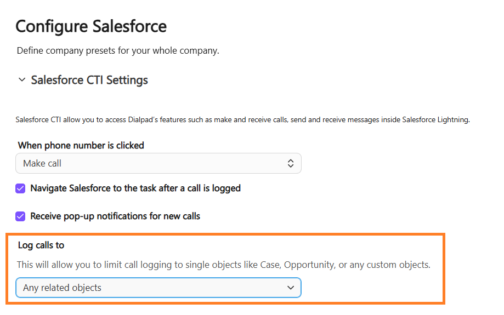This screenshot has height=315, width=504.
Task: Click the call logging limit description text
Action: click(223, 265)
